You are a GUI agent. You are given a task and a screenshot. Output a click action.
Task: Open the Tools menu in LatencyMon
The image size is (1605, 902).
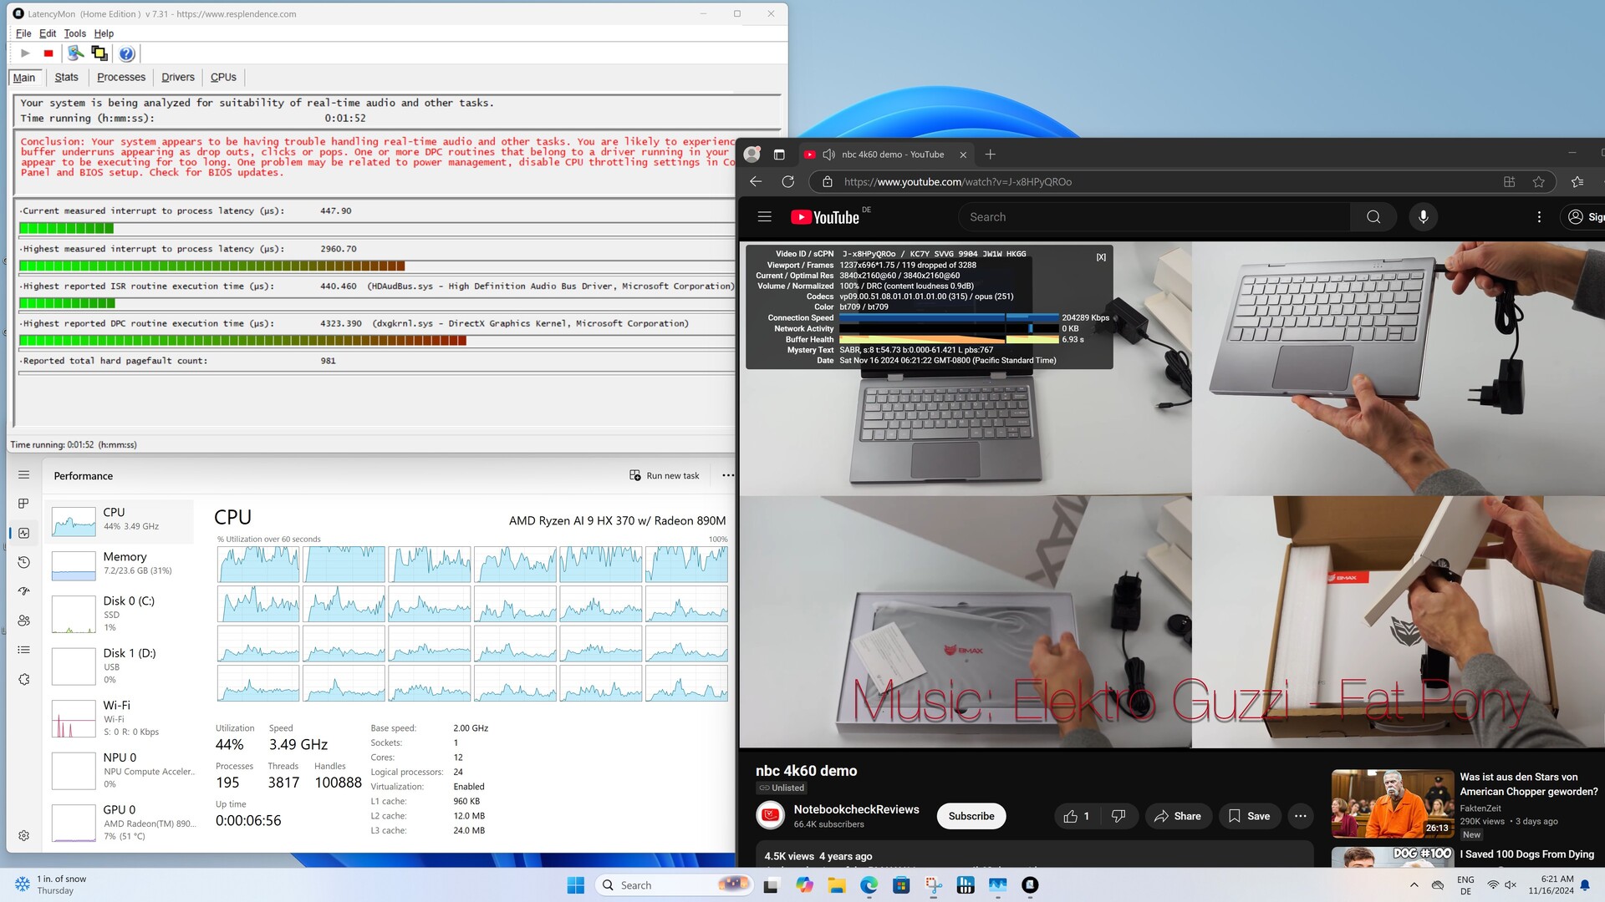(x=74, y=33)
